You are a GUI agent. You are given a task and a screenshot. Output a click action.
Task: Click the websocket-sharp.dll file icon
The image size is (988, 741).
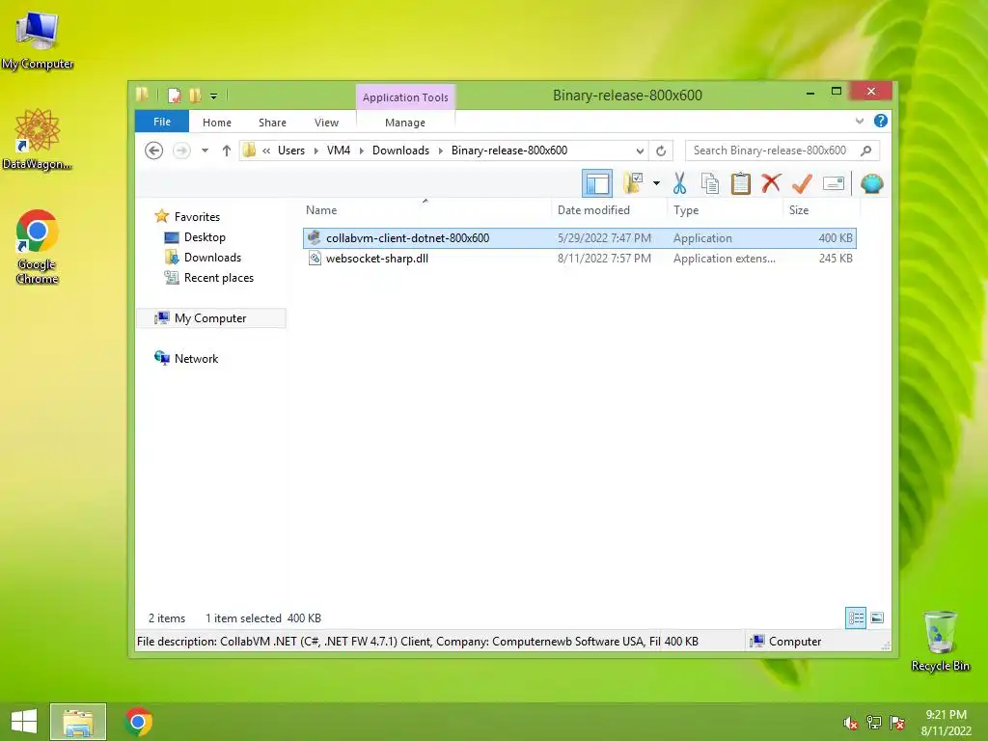(x=315, y=259)
